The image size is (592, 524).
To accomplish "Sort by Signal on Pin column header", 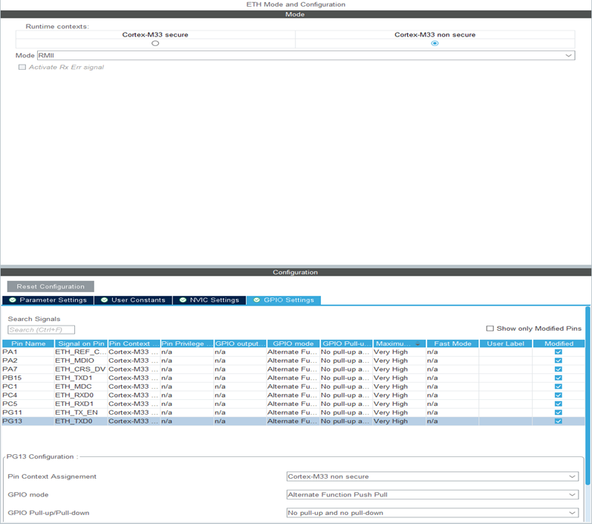I will tap(81, 343).
